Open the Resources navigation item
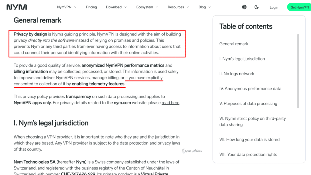311x175 pixels. click(x=176, y=7)
